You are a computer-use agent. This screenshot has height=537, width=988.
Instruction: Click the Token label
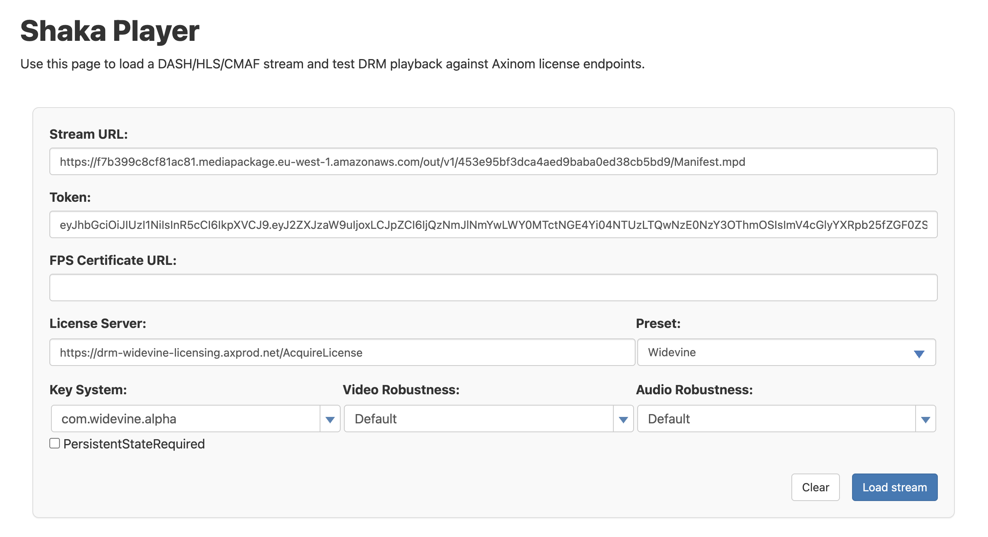[x=70, y=197]
